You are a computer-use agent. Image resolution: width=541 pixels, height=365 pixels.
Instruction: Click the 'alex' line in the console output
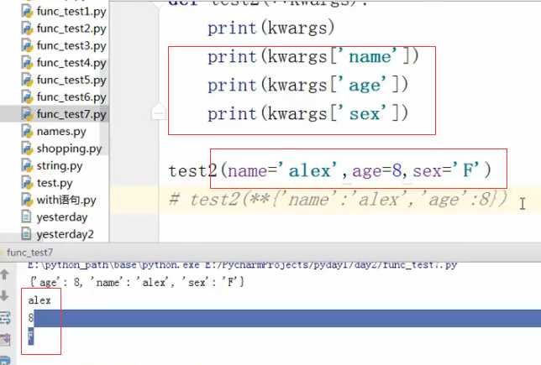tap(39, 300)
